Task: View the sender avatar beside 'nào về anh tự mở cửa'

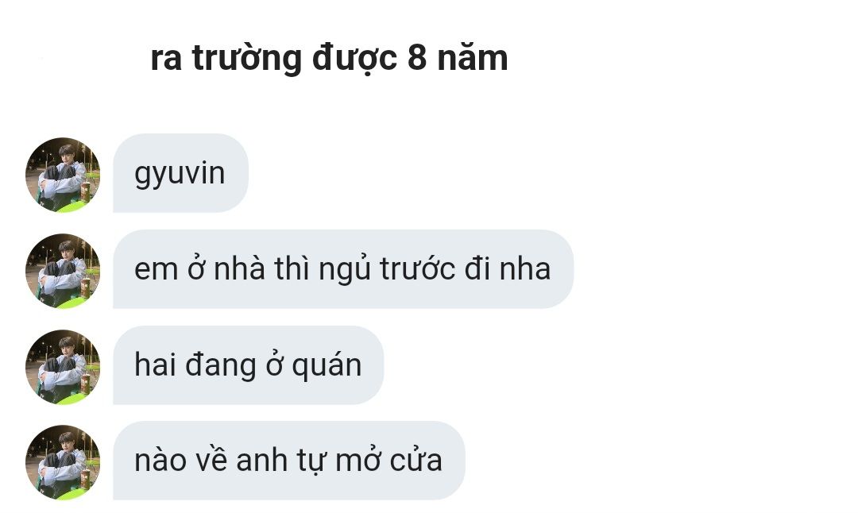Action: [63, 462]
